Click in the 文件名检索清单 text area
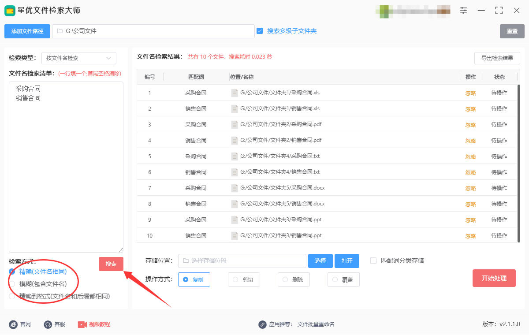 pos(66,167)
